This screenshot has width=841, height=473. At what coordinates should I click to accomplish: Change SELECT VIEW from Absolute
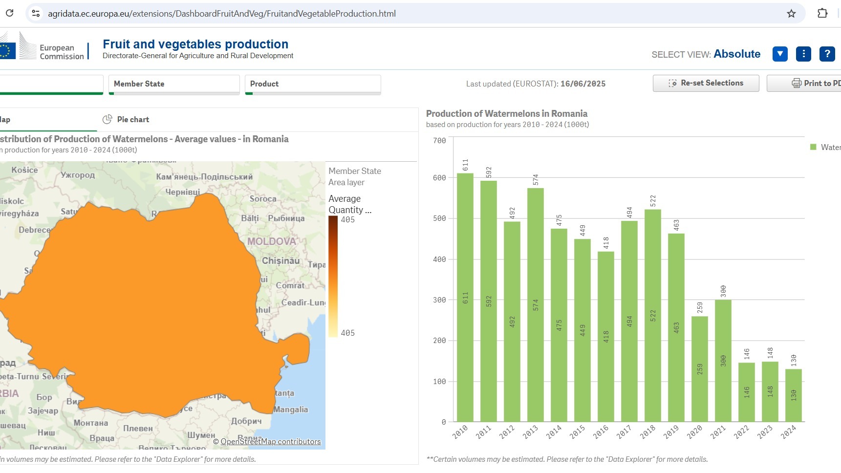737,54
